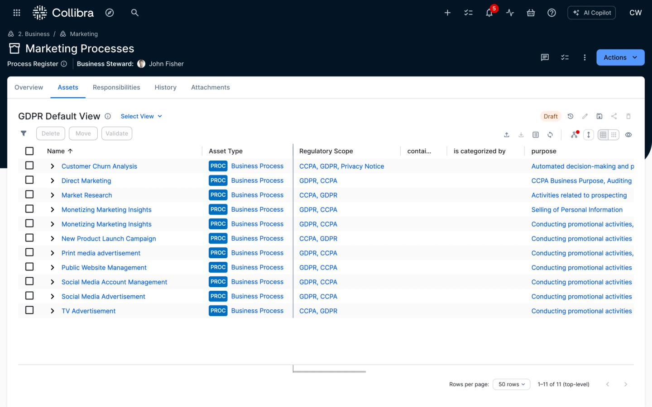652x407 pixels.
Task: Sort by the Name column header
Action: click(x=56, y=151)
